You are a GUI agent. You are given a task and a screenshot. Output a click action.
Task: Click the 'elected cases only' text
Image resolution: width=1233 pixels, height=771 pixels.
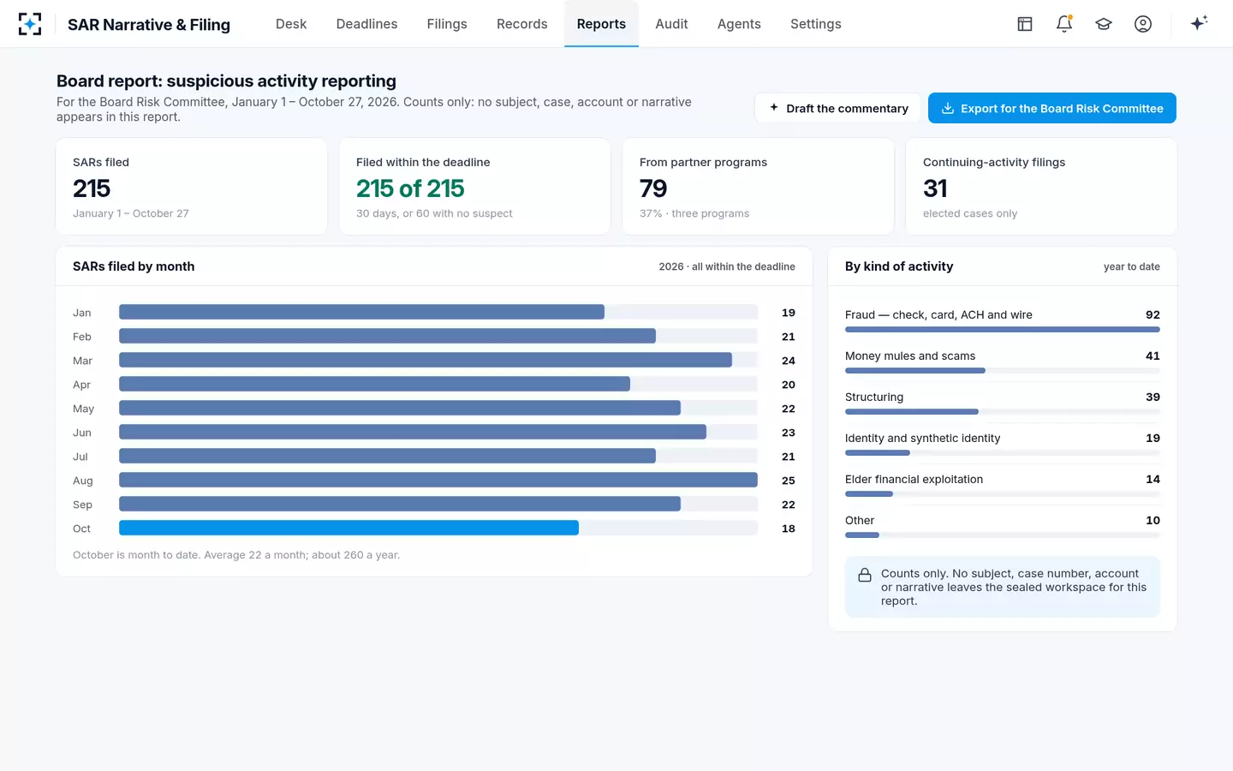click(970, 213)
